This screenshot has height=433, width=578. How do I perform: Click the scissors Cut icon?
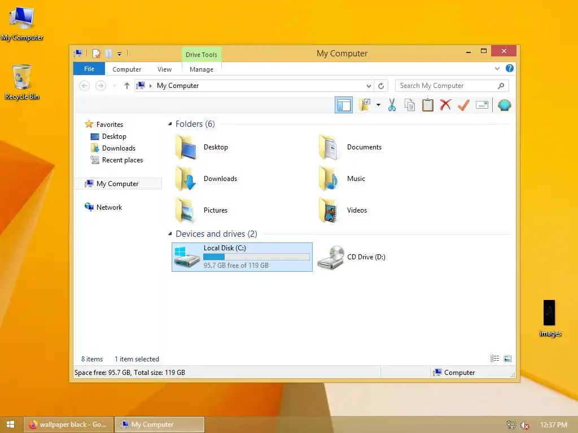tap(392, 105)
